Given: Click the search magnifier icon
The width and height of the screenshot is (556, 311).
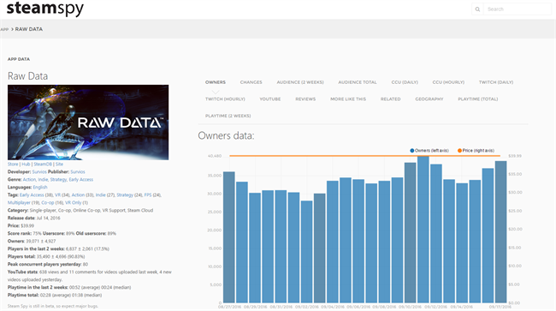Looking at the screenshot, I should point(477,9).
